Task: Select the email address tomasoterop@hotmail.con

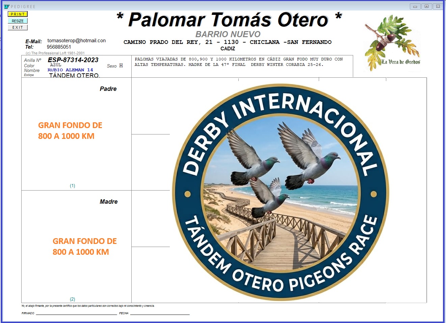Action: pos(76,41)
